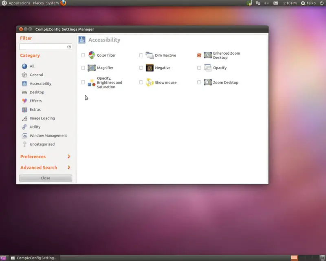Select the Uncategorized category label

(42, 144)
